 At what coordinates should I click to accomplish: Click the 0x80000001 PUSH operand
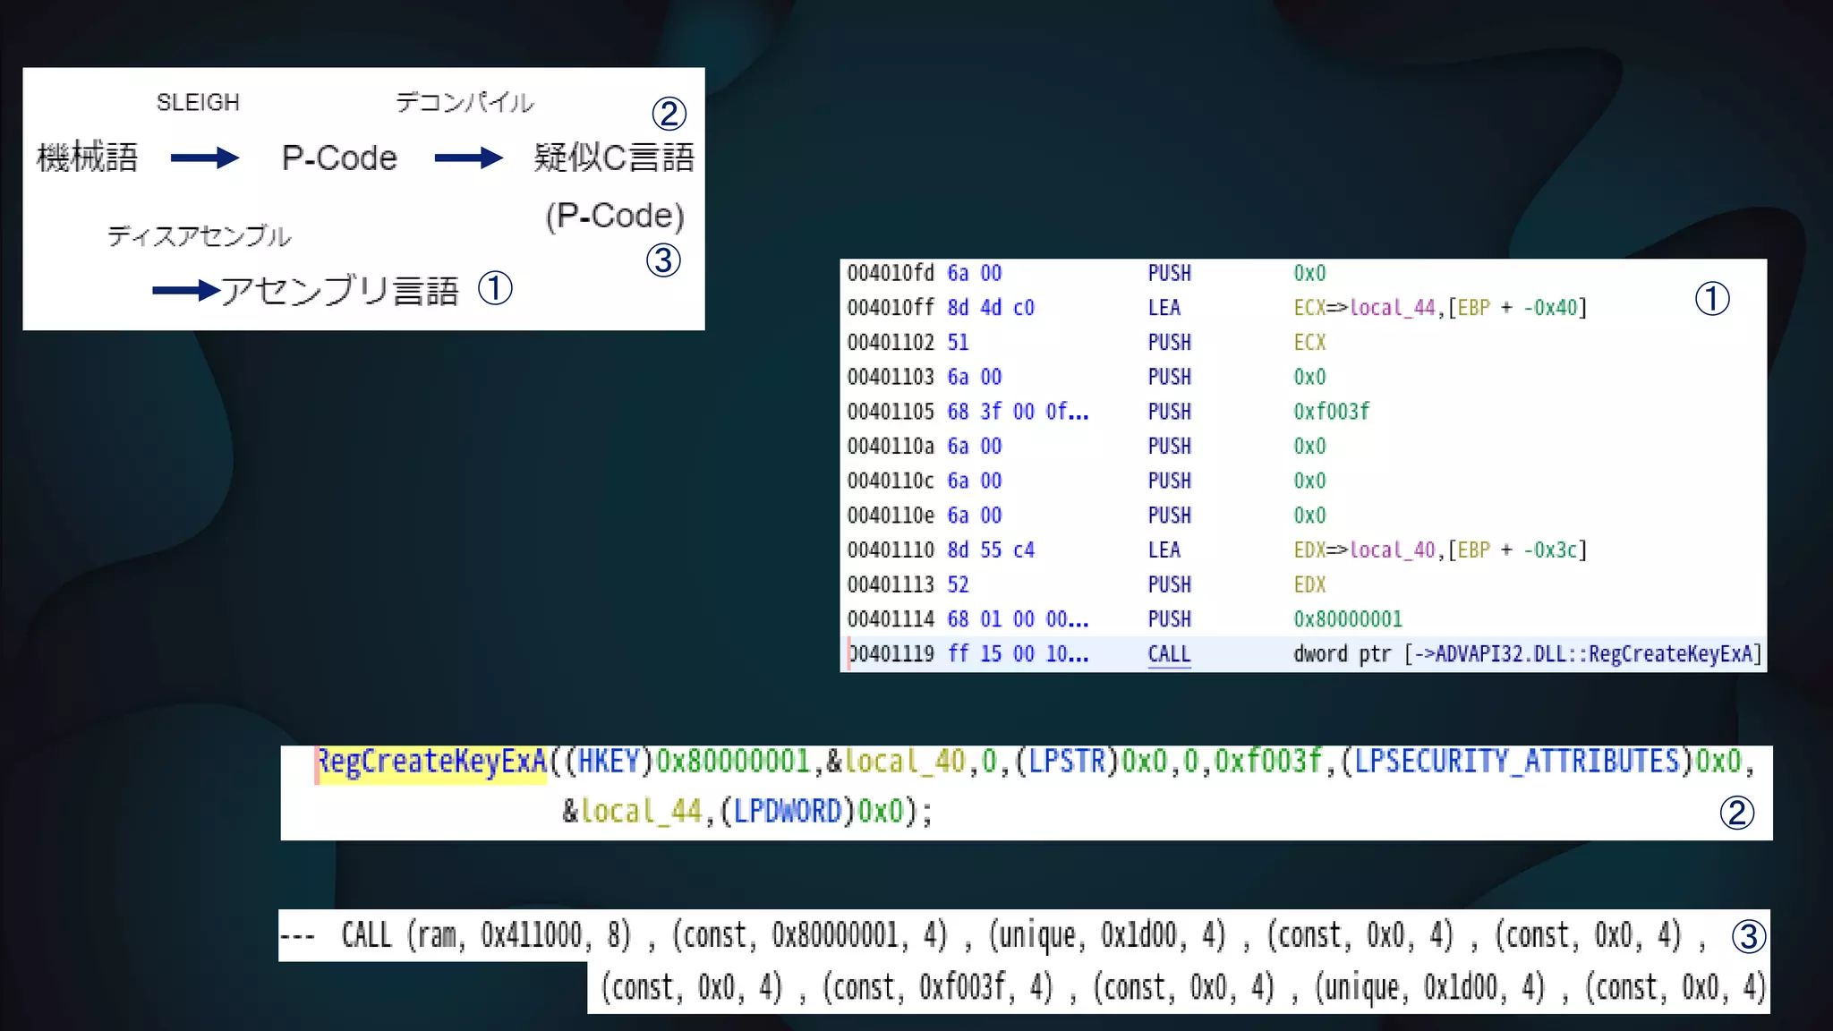(1347, 619)
